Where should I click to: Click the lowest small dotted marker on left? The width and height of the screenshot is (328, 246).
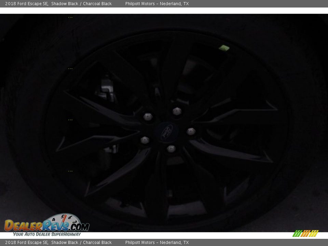pyautogui.click(x=70, y=171)
